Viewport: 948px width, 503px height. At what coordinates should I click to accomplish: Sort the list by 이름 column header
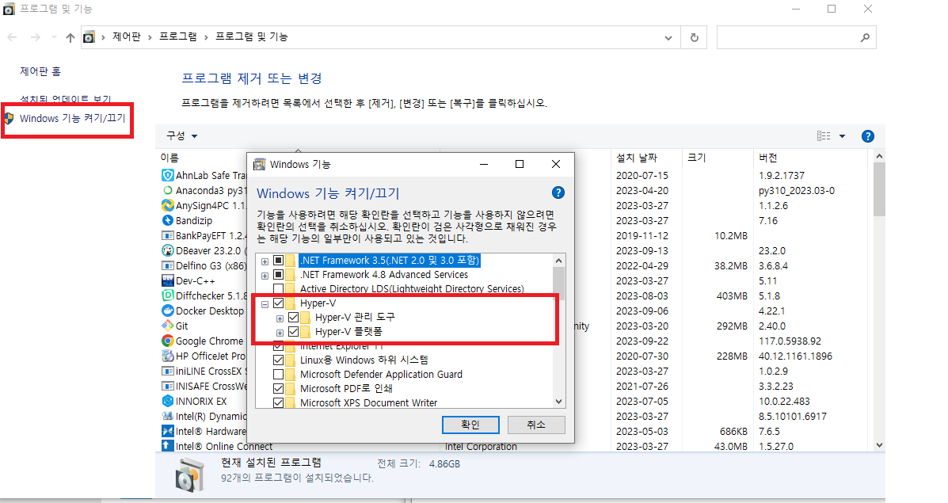(x=170, y=158)
